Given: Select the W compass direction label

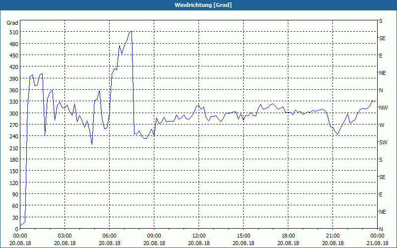Looking at the screenshot, I should click(382, 125).
